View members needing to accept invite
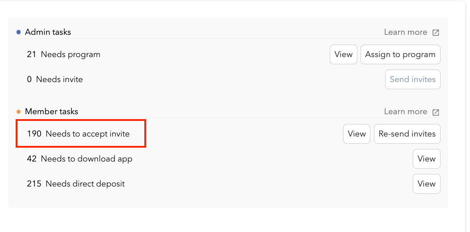 pyautogui.click(x=357, y=134)
